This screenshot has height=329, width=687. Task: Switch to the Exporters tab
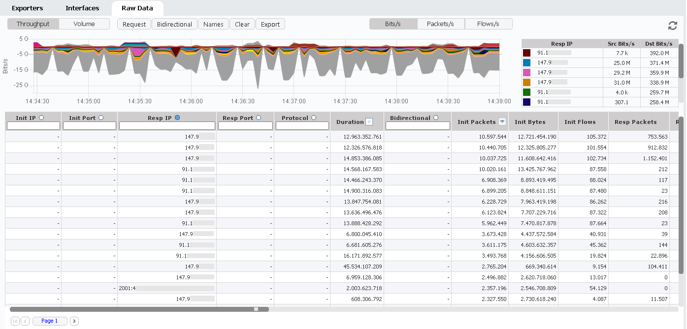point(27,8)
